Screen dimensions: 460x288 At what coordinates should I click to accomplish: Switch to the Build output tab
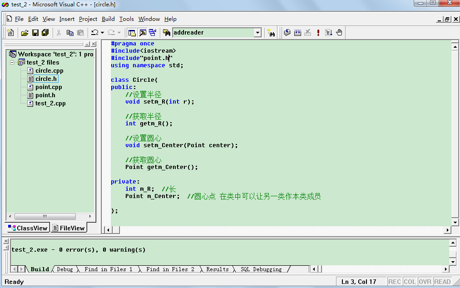(x=40, y=269)
